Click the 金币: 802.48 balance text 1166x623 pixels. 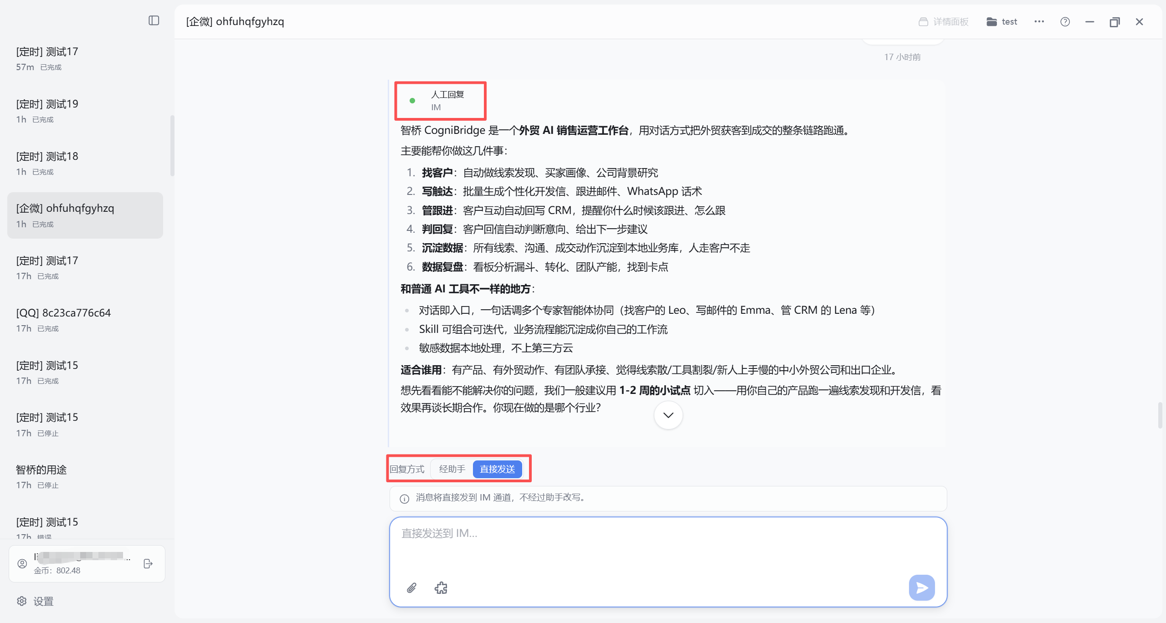pos(57,571)
